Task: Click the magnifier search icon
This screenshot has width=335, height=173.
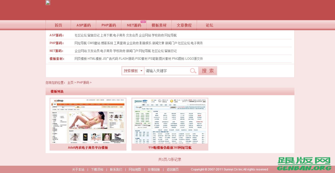Action: click(193, 71)
